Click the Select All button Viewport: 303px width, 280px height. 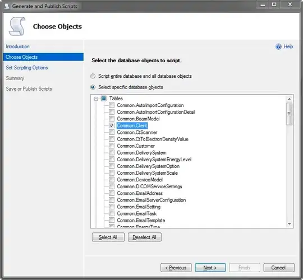(x=108, y=237)
